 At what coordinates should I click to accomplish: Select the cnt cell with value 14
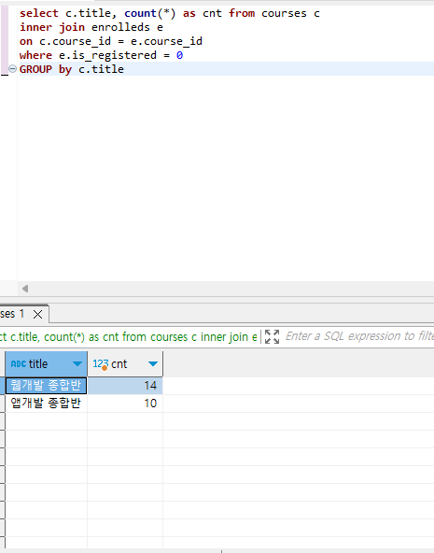[125, 385]
